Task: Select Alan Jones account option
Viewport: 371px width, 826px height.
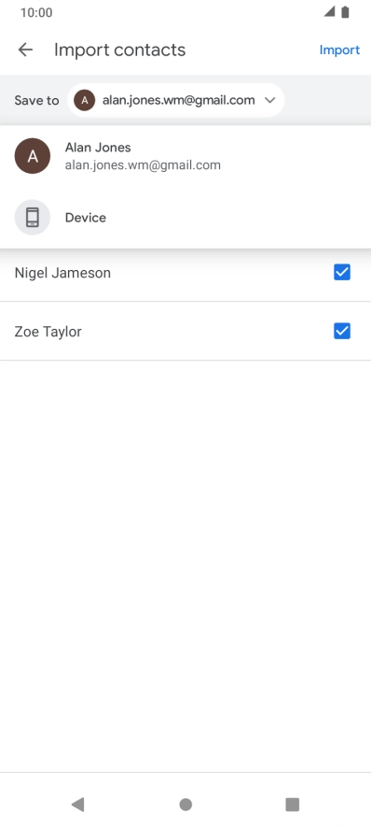Action: [x=185, y=156]
